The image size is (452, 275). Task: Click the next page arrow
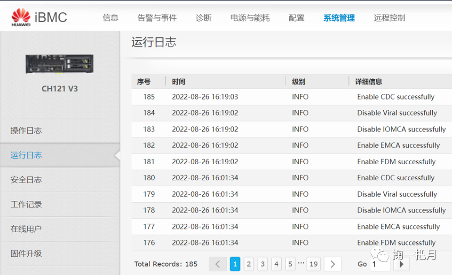[x=333, y=264]
